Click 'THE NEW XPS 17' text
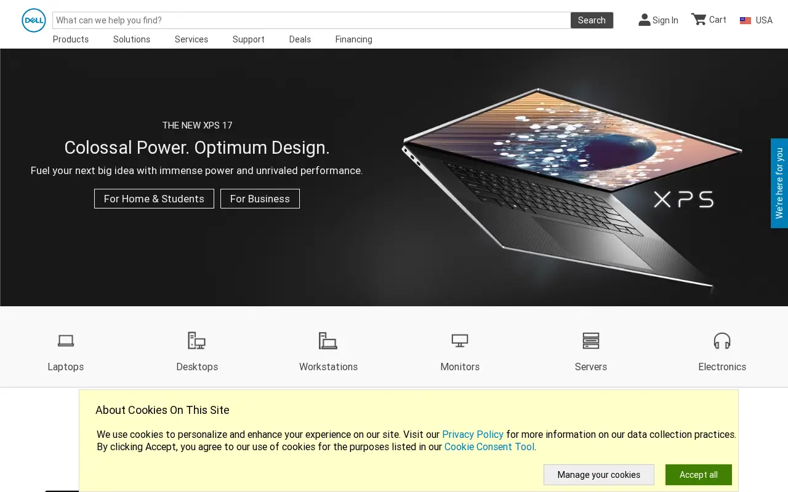 click(197, 125)
